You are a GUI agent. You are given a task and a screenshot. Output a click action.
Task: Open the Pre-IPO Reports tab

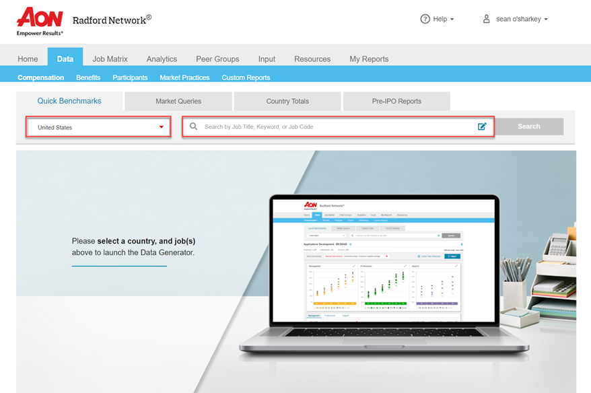396,102
